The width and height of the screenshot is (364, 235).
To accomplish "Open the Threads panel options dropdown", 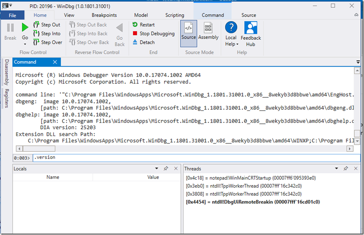I will (336, 169).
